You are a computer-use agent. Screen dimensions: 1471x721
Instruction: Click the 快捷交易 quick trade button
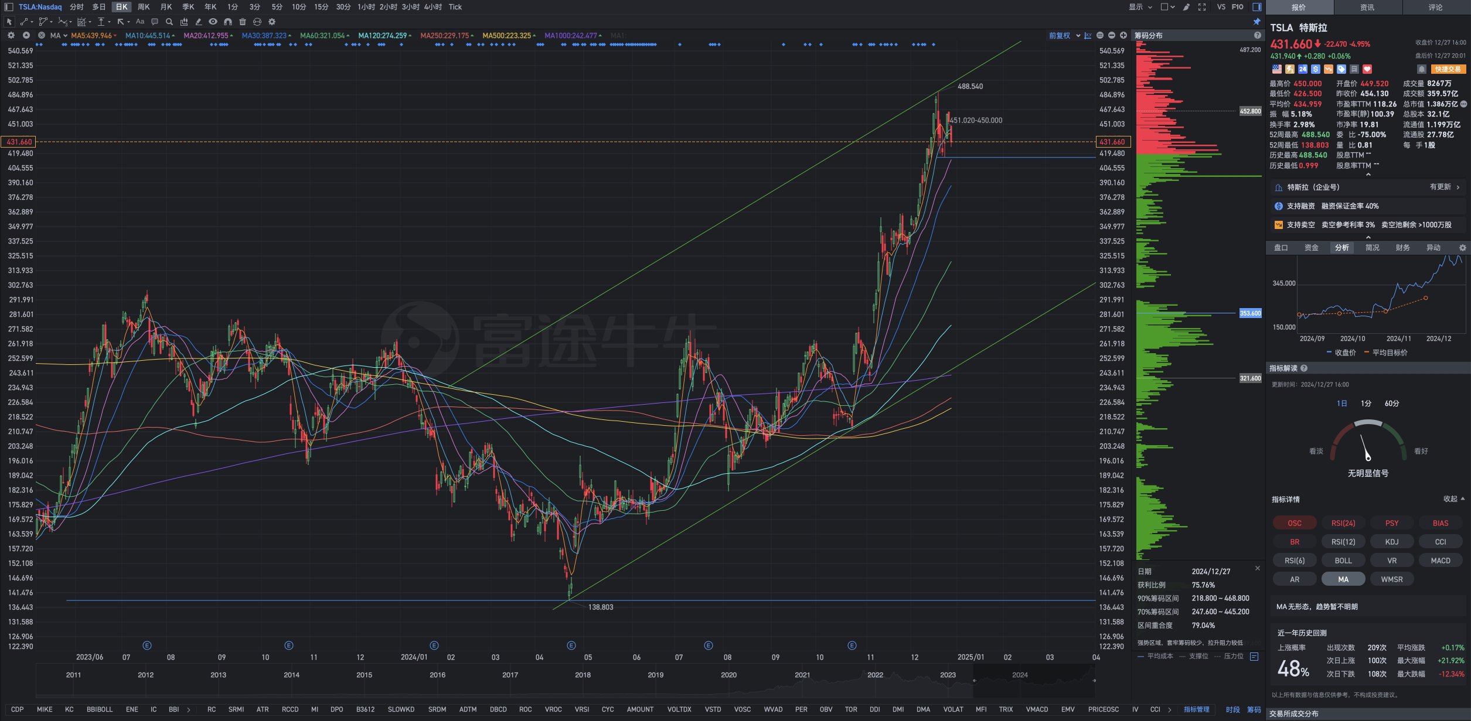pyautogui.click(x=1448, y=69)
